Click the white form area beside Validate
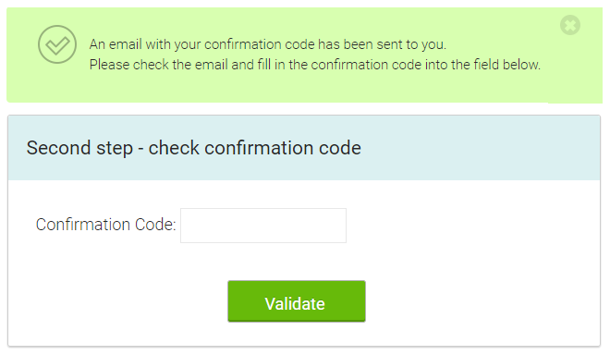 467,300
